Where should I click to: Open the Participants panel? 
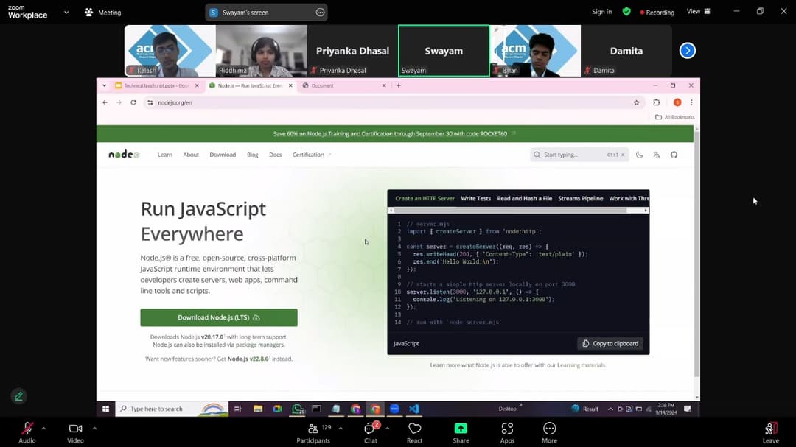pos(313,432)
